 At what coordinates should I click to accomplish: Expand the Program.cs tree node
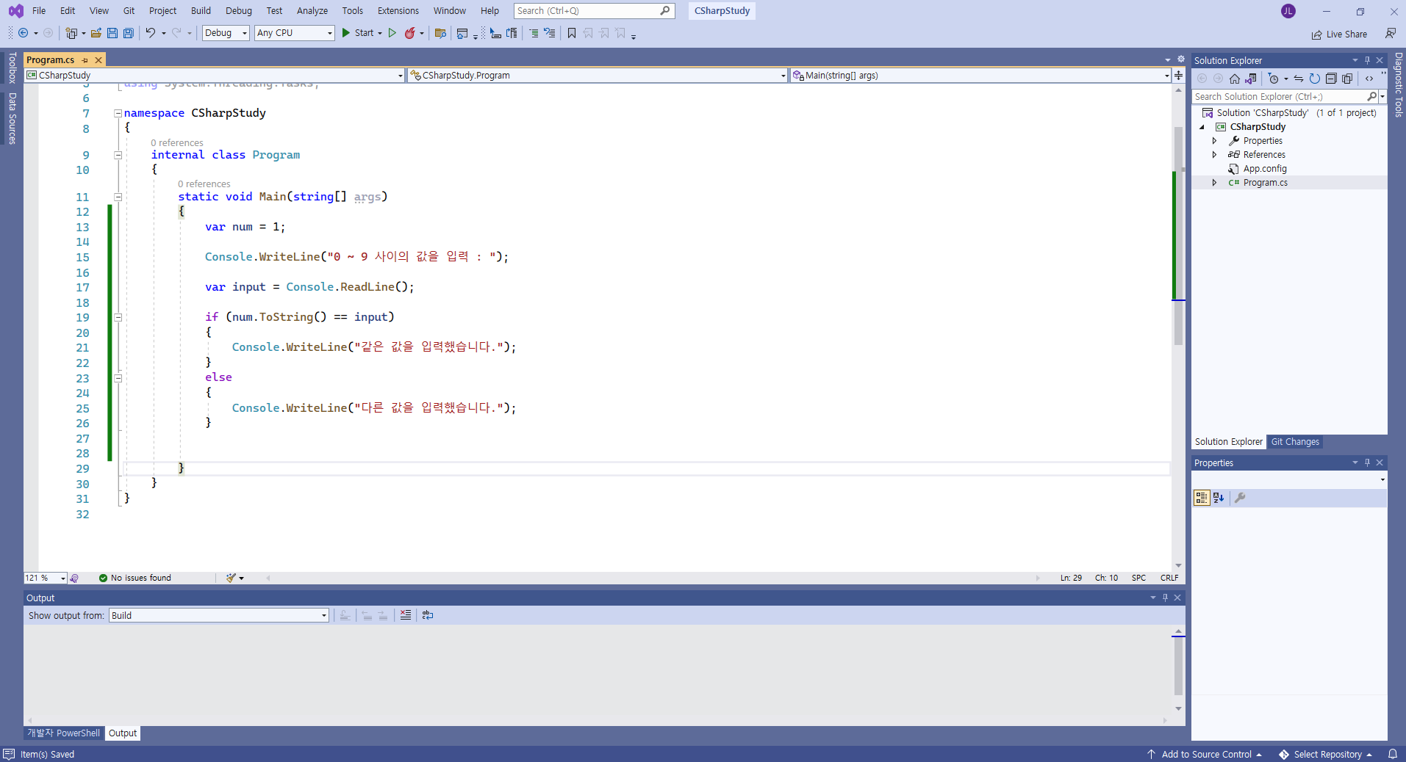click(1214, 183)
